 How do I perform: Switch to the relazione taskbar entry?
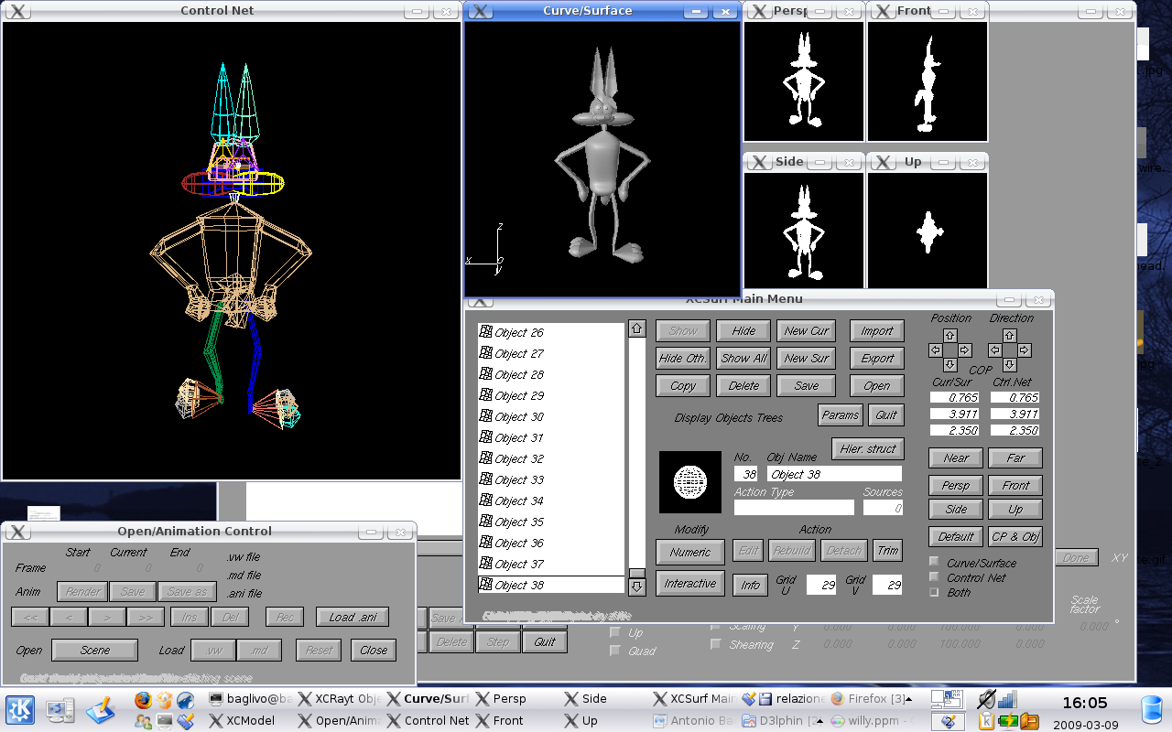coord(783,698)
